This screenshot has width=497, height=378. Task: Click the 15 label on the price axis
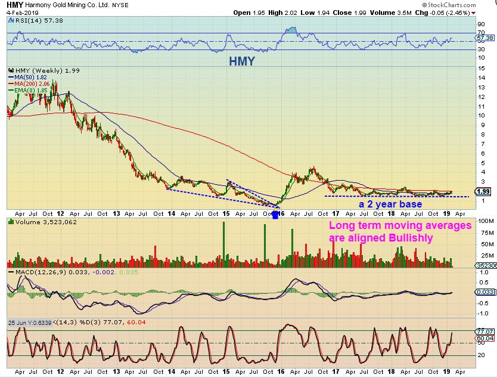click(x=482, y=69)
